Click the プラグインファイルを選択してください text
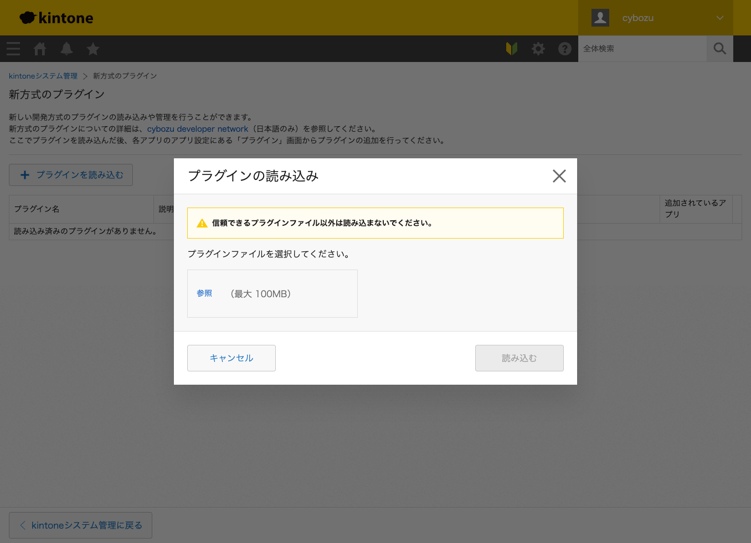 [269, 254]
